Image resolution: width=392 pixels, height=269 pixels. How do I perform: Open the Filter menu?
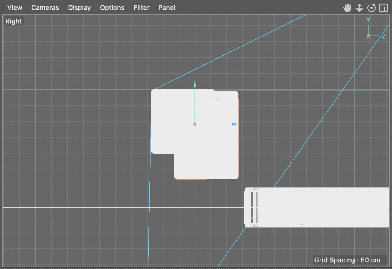[x=142, y=8]
